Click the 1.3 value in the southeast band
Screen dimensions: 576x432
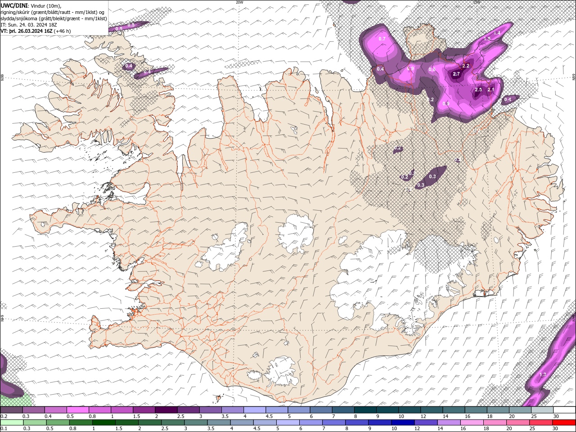pyautogui.click(x=543, y=374)
